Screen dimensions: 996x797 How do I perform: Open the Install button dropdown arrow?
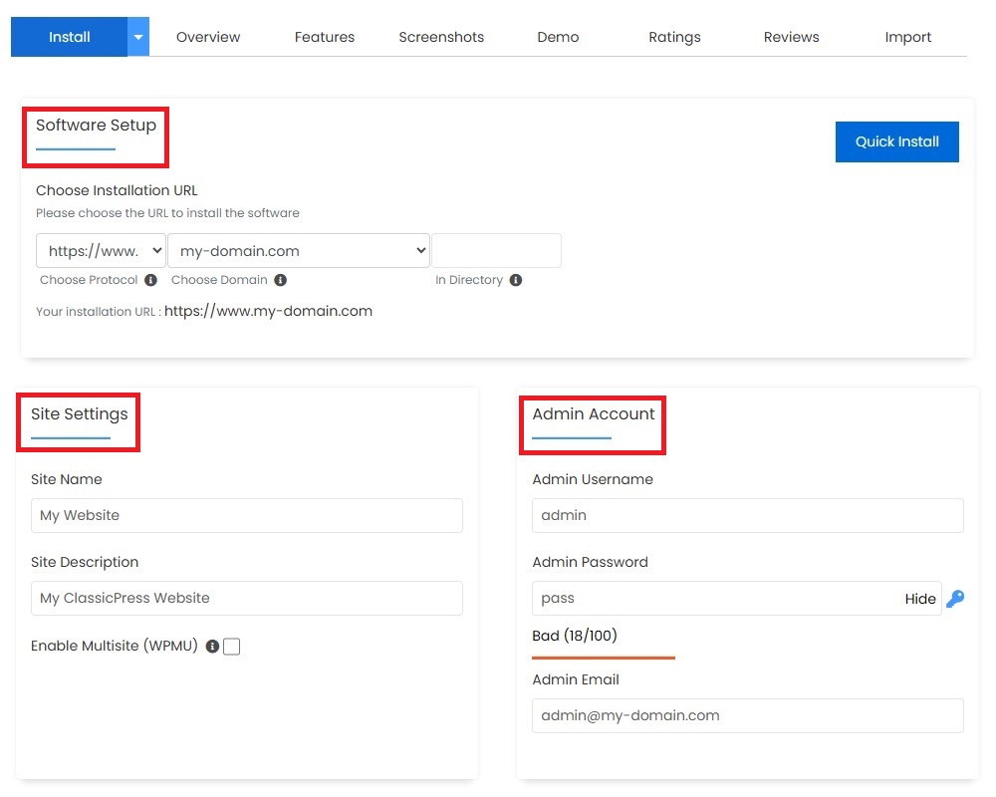point(138,37)
